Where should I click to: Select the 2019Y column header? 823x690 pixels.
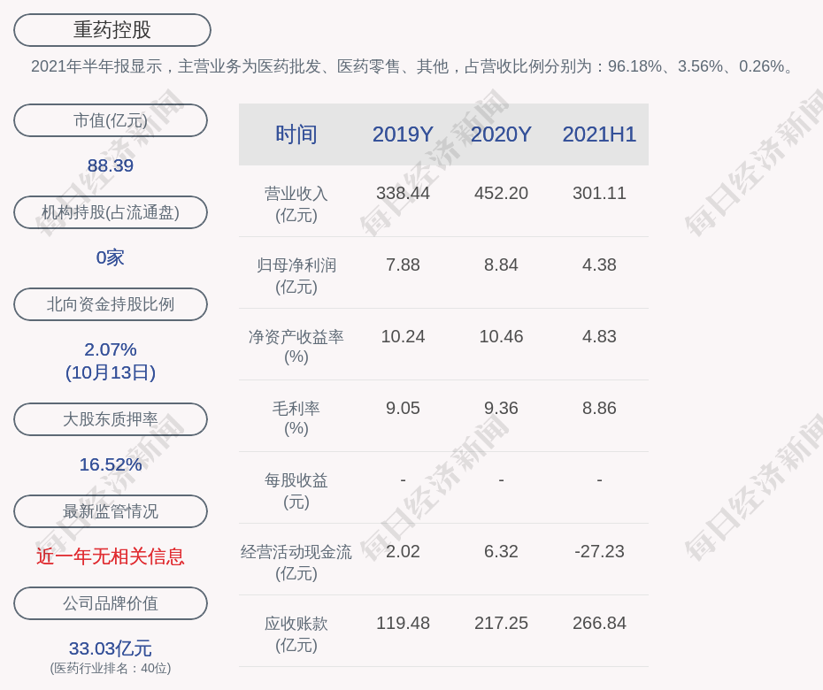pyautogui.click(x=403, y=134)
